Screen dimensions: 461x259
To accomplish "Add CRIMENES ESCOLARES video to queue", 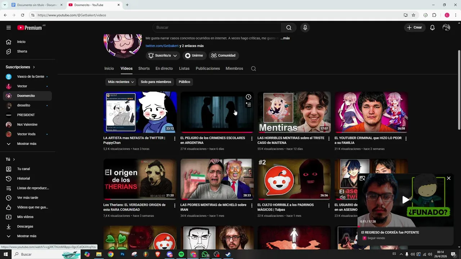I will 249,104.
